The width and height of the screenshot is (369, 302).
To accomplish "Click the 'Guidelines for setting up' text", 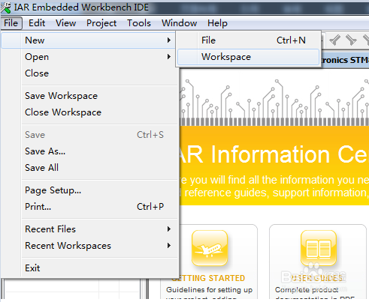I will coord(209,290).
